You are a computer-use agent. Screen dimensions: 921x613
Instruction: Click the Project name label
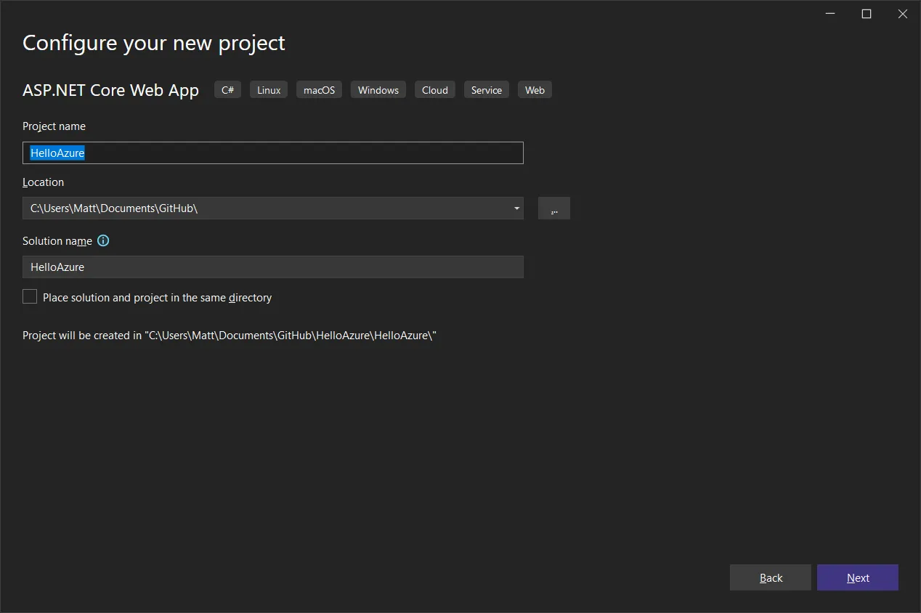pyautogui.click(x=54, y=126)
